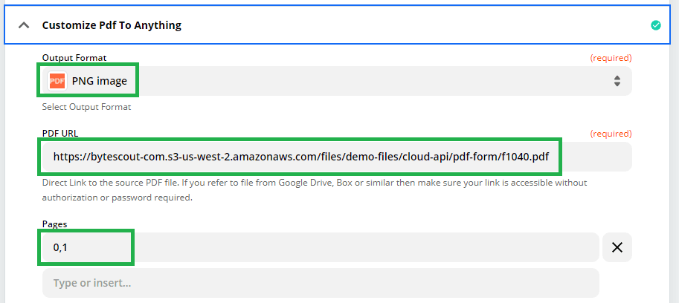Viewport: 679px width, 303px height.
Task: Remove the 0,1 pages entry with X
Action: tap(617, 247)
